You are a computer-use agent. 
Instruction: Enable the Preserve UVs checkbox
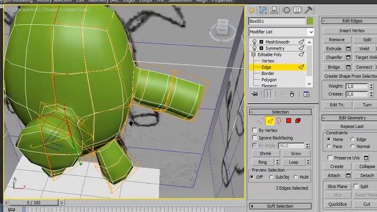tap(330, 158)
